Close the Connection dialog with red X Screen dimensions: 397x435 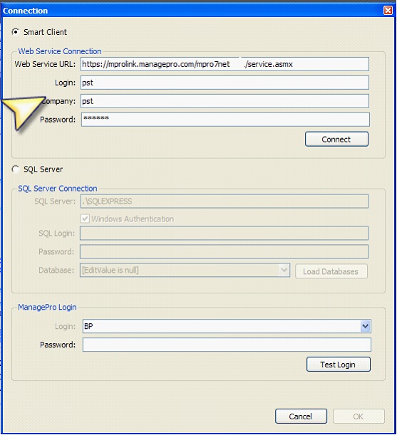[388, 11]
